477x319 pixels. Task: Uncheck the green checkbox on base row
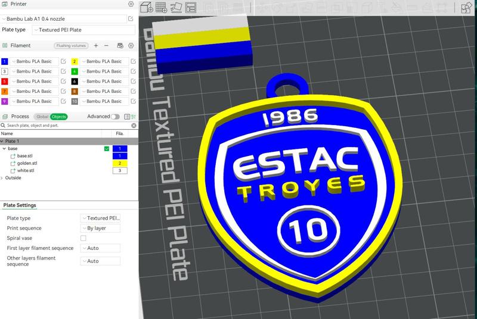107,149
